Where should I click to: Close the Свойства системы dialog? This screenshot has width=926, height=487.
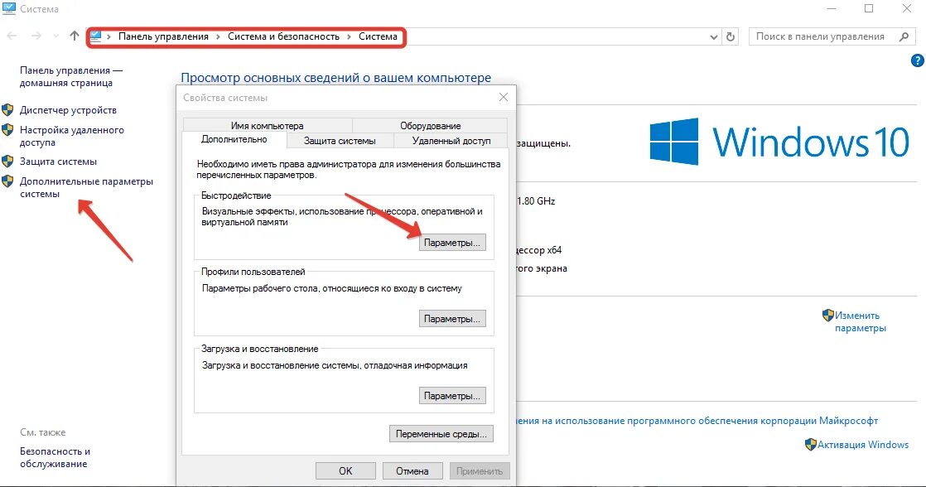point(503,98)
